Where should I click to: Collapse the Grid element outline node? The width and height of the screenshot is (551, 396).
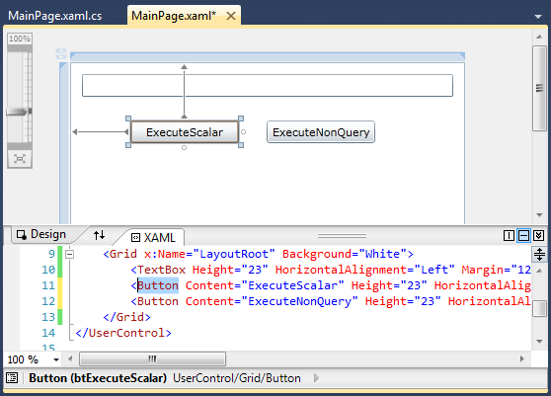[70, 254]
